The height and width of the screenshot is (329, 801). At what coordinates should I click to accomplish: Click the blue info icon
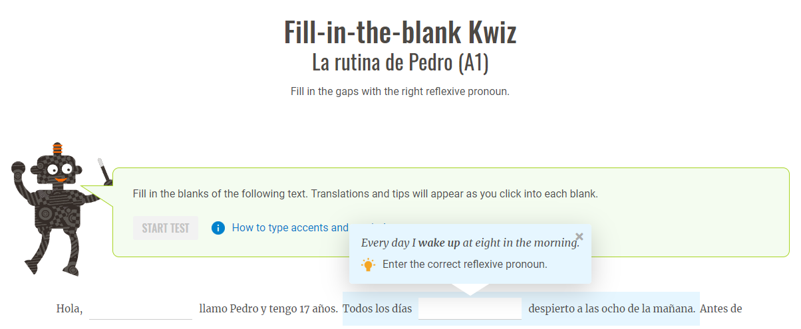click(218, 228)
